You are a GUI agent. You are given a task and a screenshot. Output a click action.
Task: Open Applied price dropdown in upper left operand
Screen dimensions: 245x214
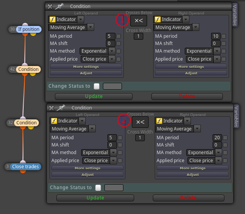coord(112,59)
